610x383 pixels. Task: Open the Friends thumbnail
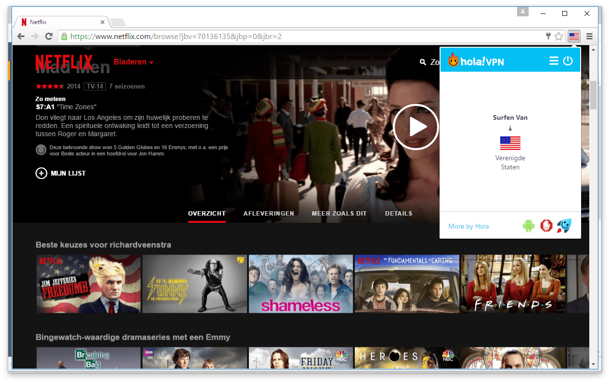coord(513,284)
